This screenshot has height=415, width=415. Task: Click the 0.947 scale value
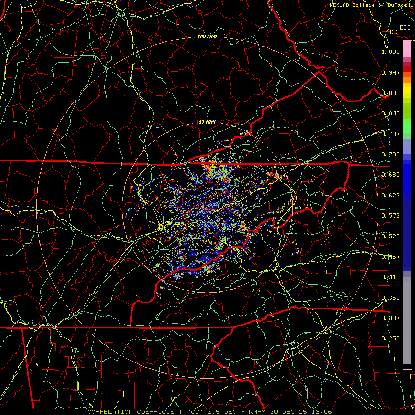(x=391, y=72)
